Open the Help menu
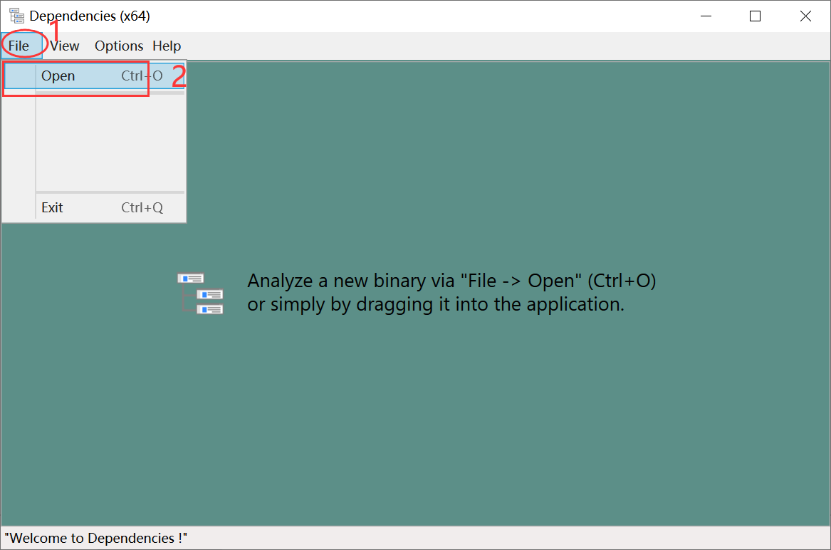 coord(167,46)
